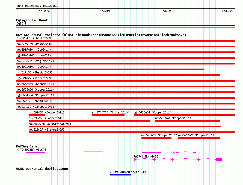Select the esv2763771 (Vogler2010) variant label
243x185 pixels.
coord(35,61)
